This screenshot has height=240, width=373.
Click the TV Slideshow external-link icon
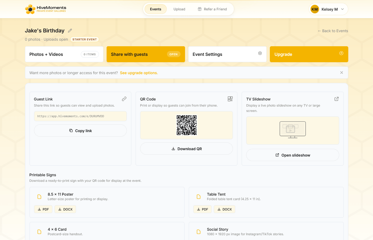[337, 99]
